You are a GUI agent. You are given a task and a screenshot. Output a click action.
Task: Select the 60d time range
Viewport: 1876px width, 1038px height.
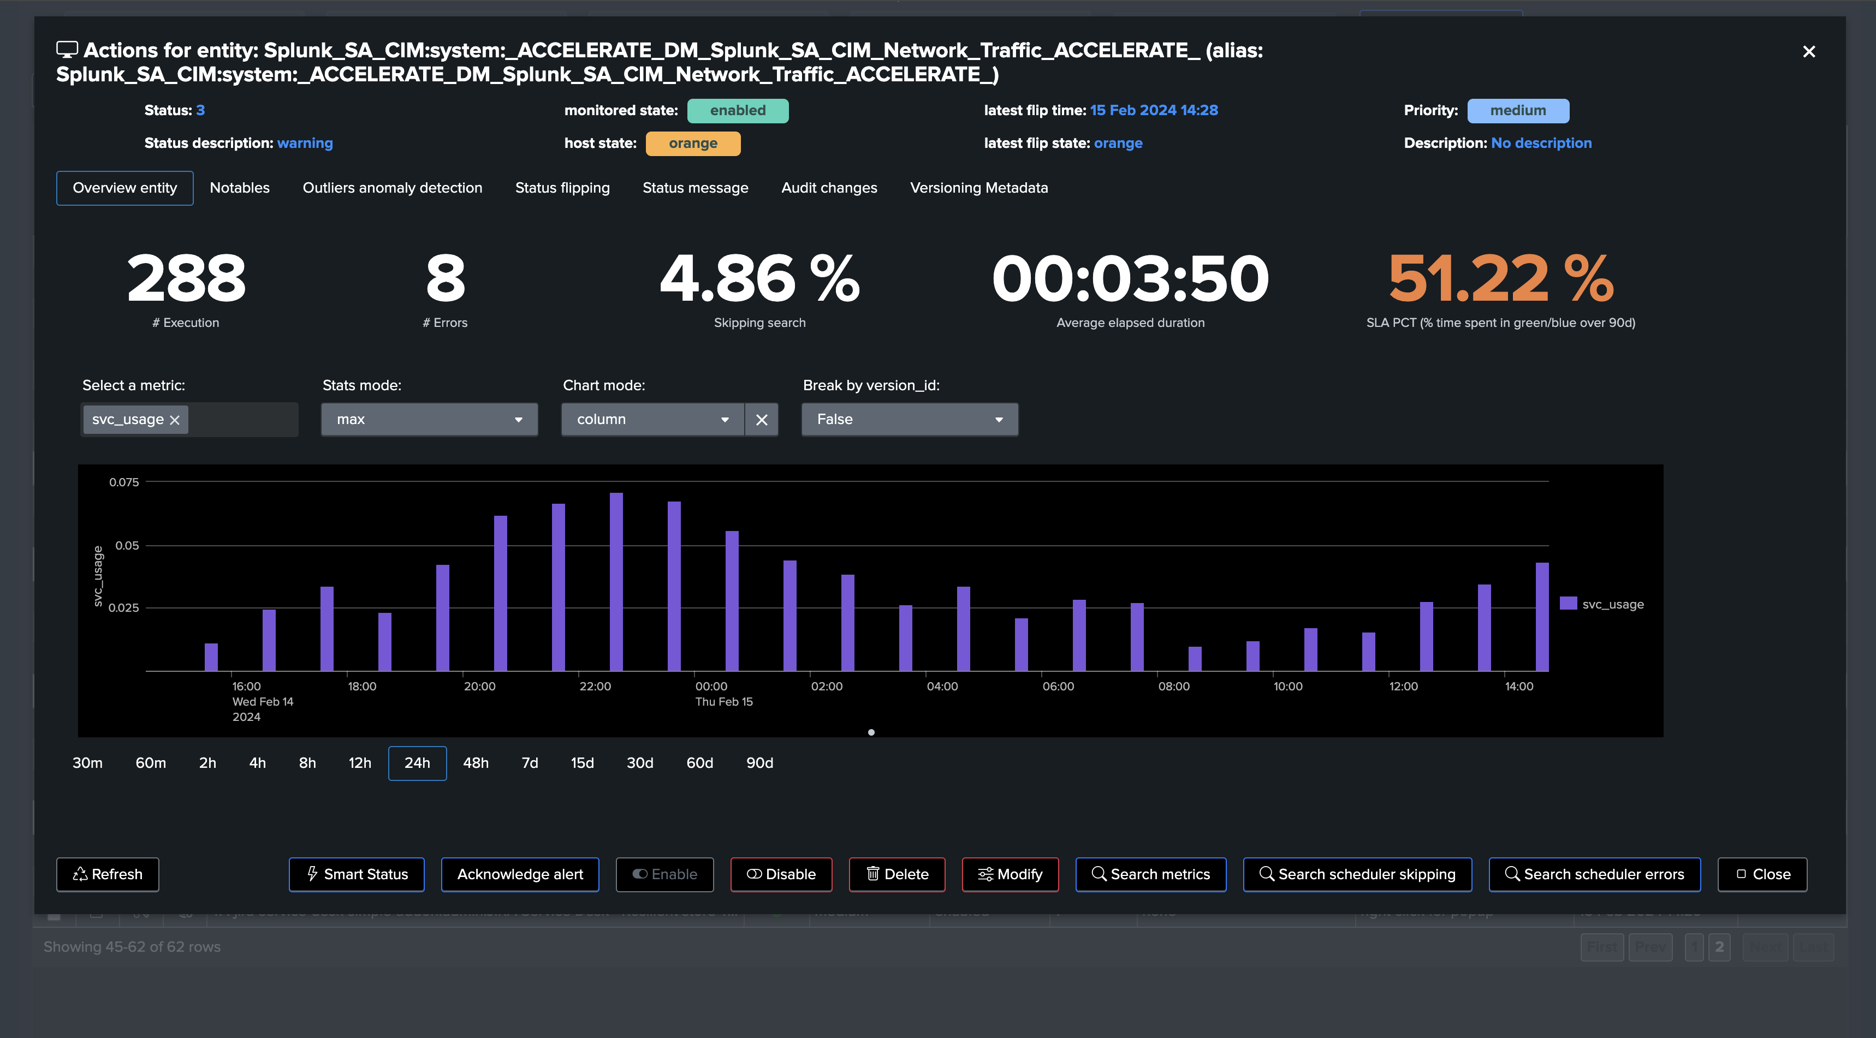(x=700, y=763)
